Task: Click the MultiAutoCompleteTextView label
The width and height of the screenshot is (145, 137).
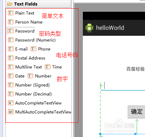Action: point(43,112)
